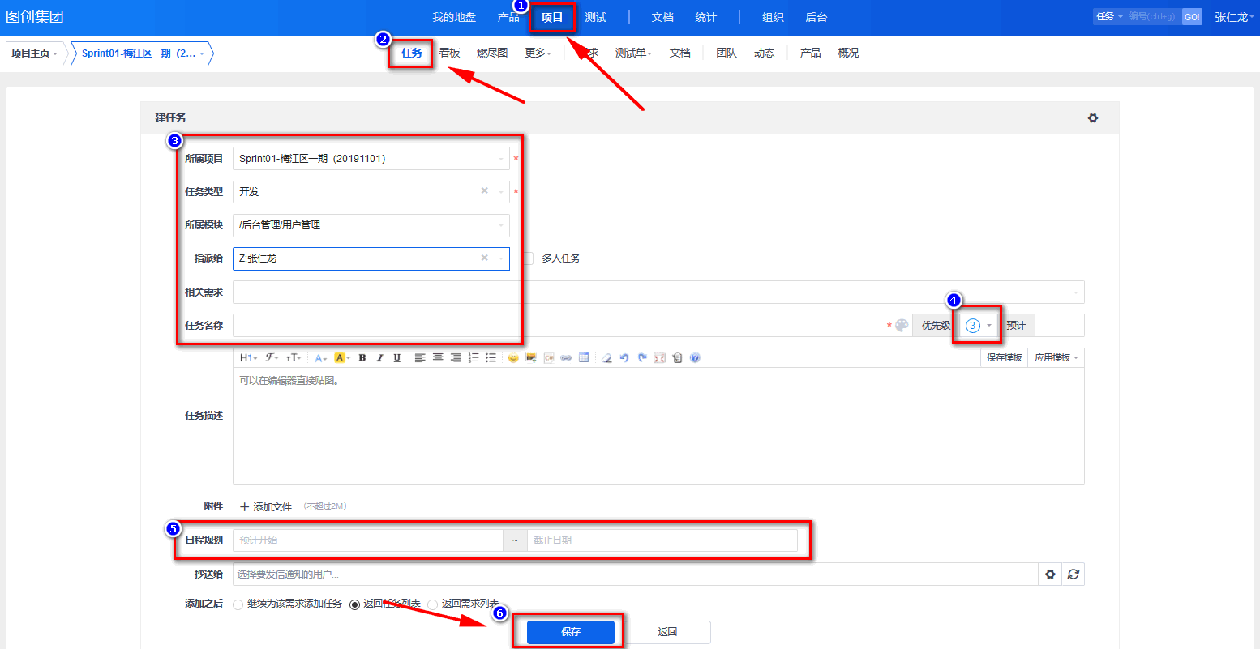1260x649 pixels.
Task: Click 保存模板 button
Action: (x=1004, y=357)
